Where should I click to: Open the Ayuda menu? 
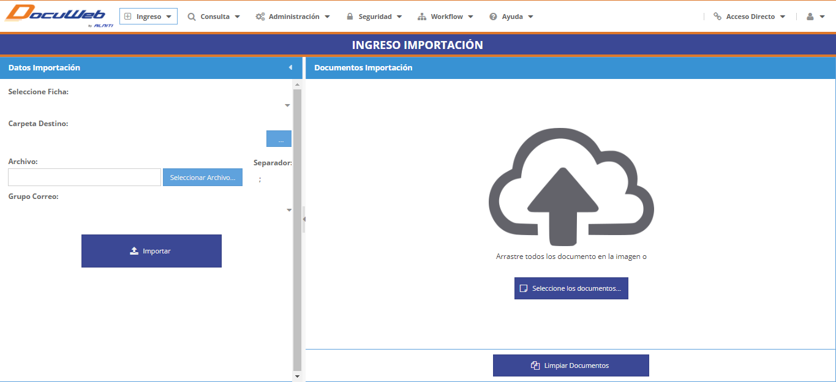[x=511, y=17]
